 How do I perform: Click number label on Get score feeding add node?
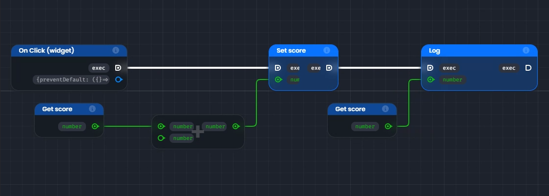(72, 126)
